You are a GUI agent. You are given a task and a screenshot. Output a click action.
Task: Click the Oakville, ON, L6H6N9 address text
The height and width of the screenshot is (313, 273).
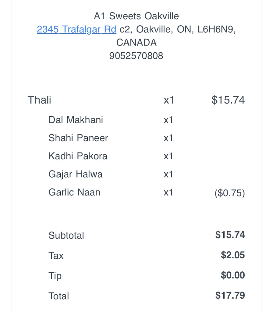[x=186, y=29]
